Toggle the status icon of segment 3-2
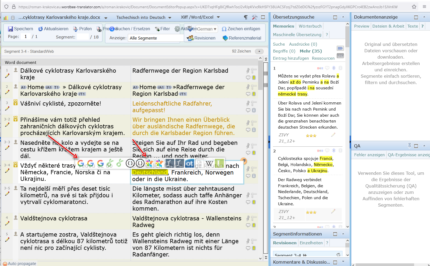This screenshot has height=266, width=430. pyautogui.click(x=16, y=119)
